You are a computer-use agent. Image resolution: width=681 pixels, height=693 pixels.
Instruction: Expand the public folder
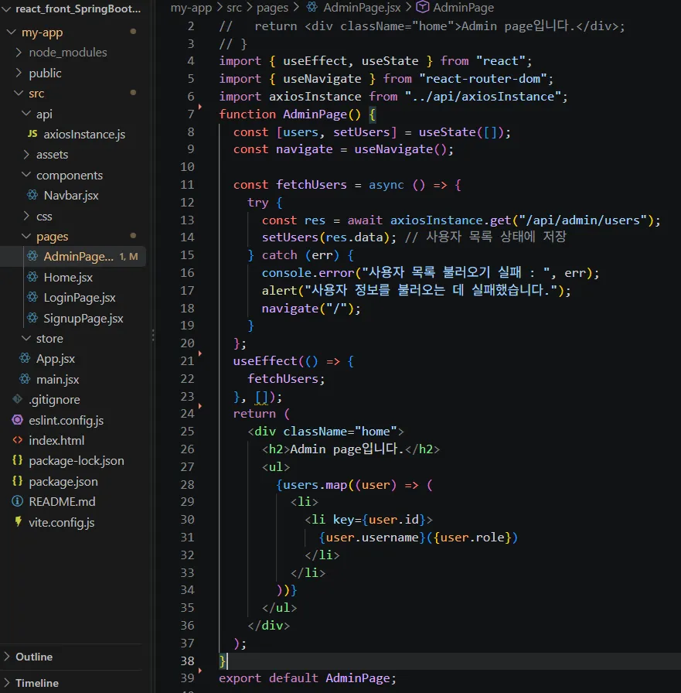click(19, 73)
